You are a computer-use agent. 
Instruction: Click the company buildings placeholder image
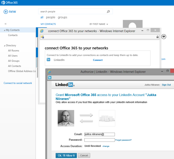[x=107, y=118]
